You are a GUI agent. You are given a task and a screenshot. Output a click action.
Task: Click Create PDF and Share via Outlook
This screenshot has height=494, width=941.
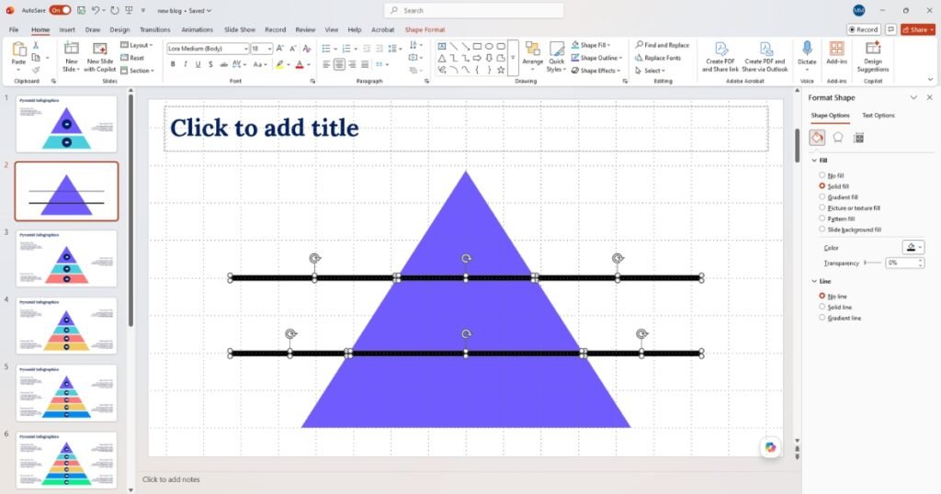765,57
